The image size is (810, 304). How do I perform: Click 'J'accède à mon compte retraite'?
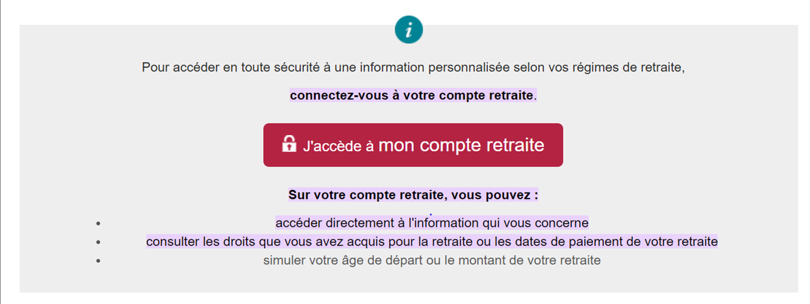point(413,145)
